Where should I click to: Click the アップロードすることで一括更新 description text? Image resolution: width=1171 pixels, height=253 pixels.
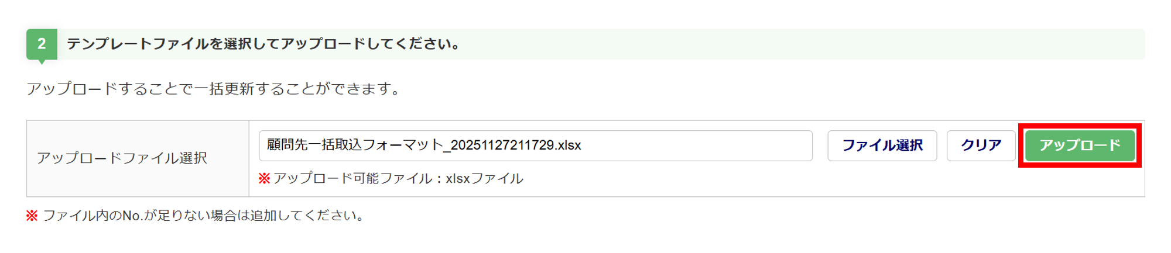tap(214, 89)
